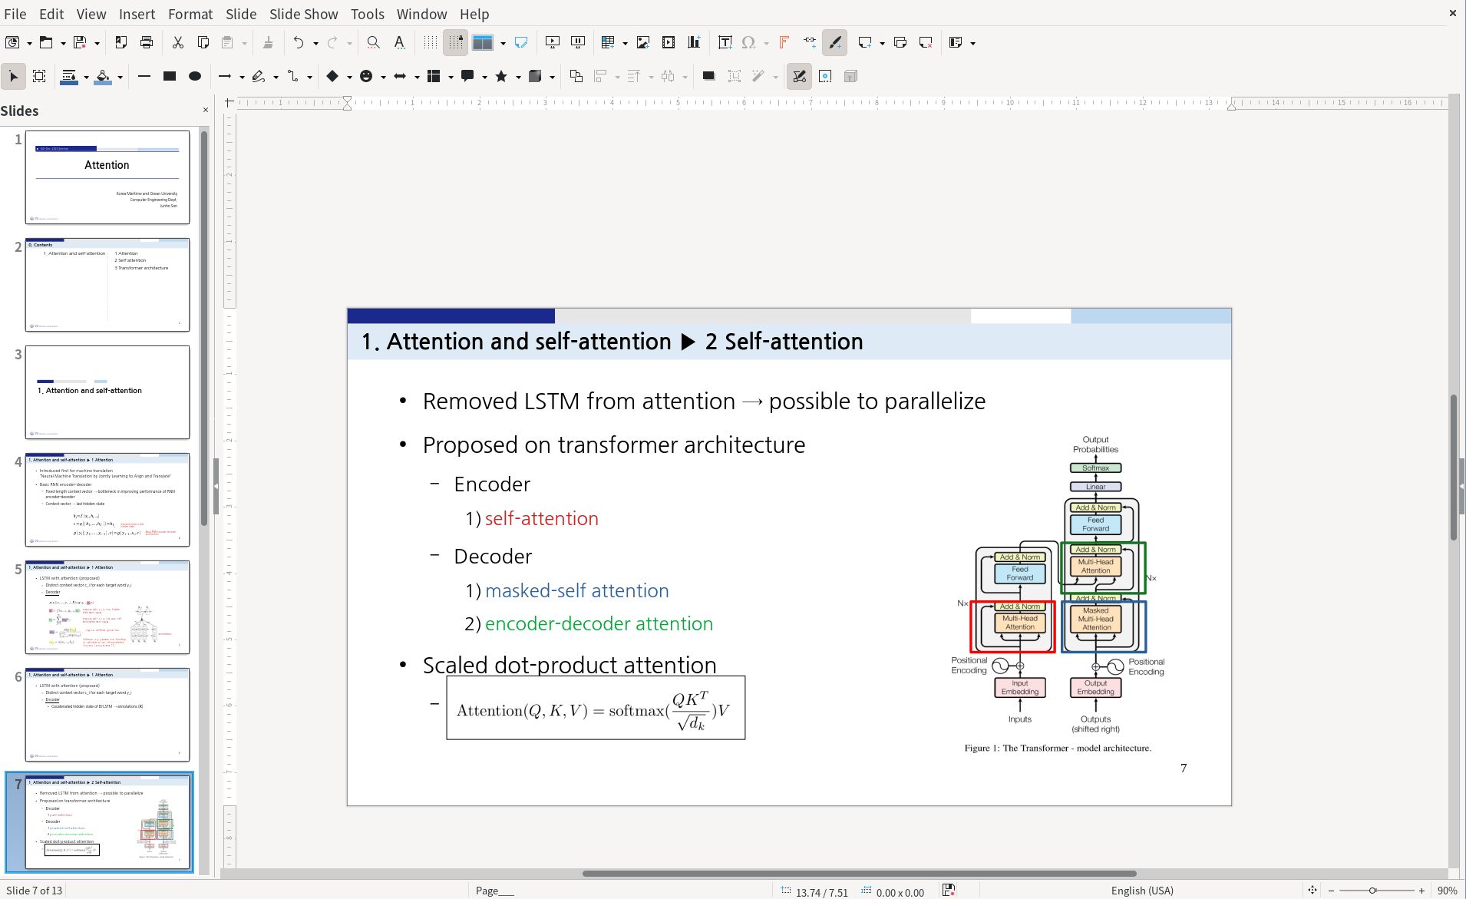The image size is (1466, 899).
Task: Insert a text box
Action: tap(725, 42)
